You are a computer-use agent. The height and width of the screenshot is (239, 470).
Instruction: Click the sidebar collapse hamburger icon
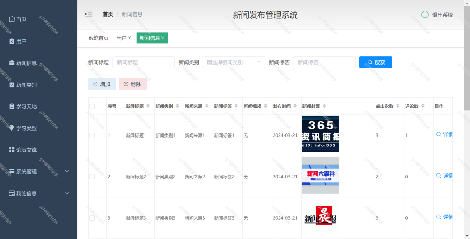pos(89,14)
